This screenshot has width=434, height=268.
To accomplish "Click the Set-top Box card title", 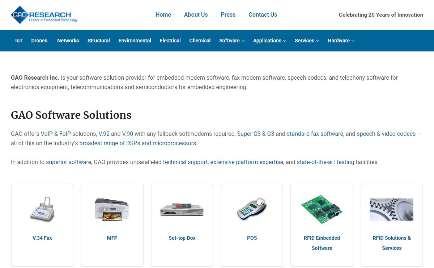I will pos(182,238).
